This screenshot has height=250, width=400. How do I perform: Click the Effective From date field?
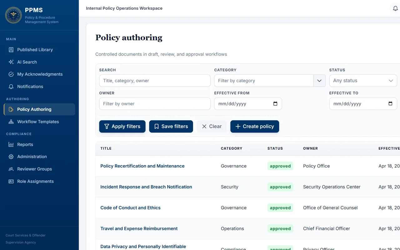tap(248, 104)
